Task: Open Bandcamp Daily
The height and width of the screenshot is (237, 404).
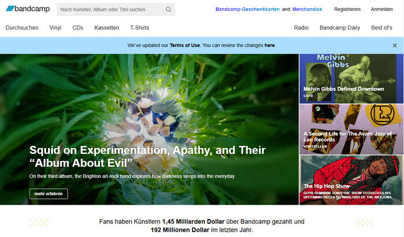Action: [x=340, y=28]
